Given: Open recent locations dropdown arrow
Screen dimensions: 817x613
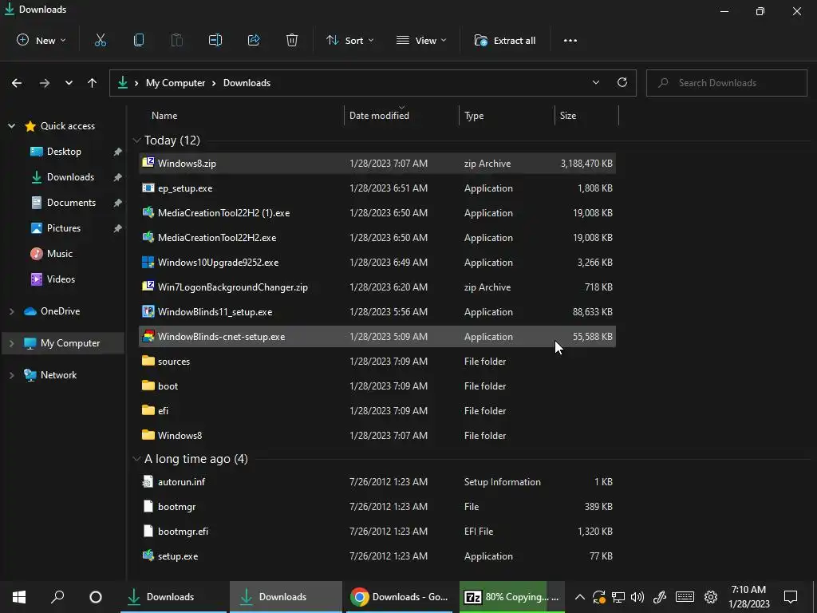Looking at the screenshot, I should coord(69,83).
